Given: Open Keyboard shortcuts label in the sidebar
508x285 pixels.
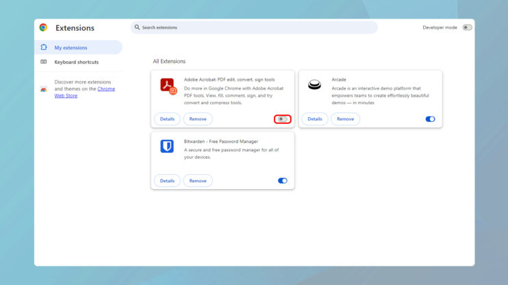Looking at the screenshot, I should click(x=77, y=62).
